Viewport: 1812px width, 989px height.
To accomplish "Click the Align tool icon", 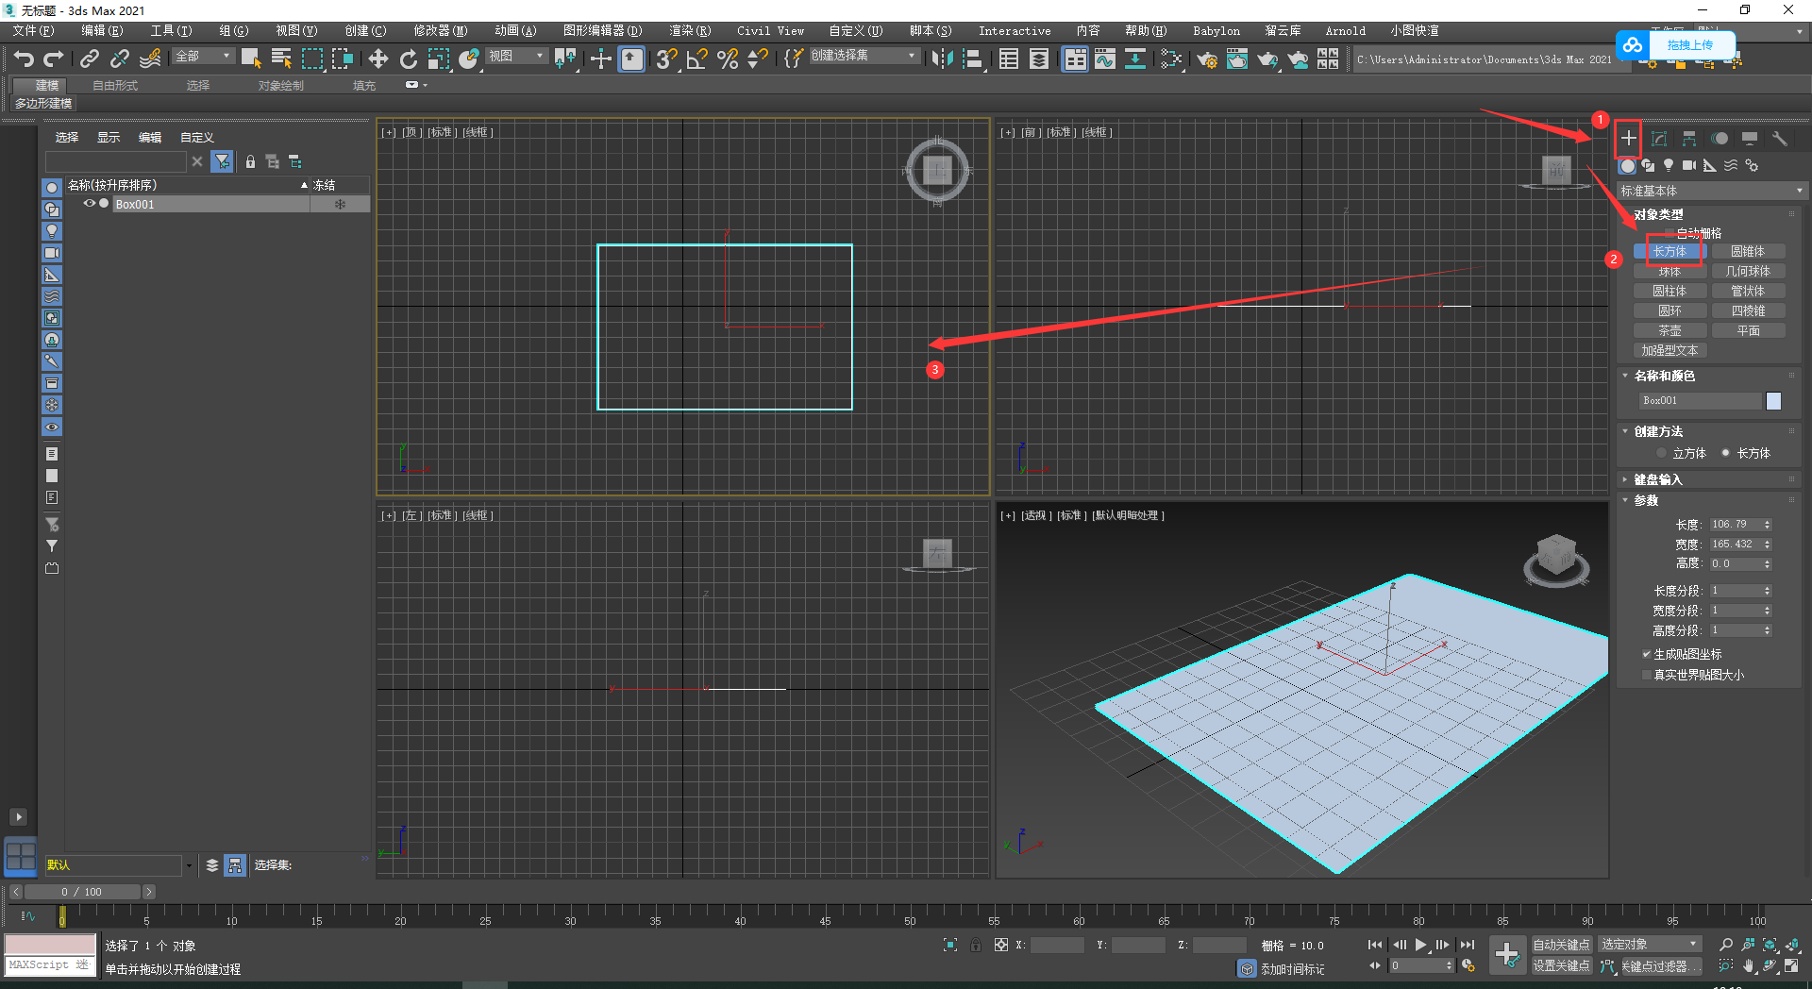I will 972,59.
